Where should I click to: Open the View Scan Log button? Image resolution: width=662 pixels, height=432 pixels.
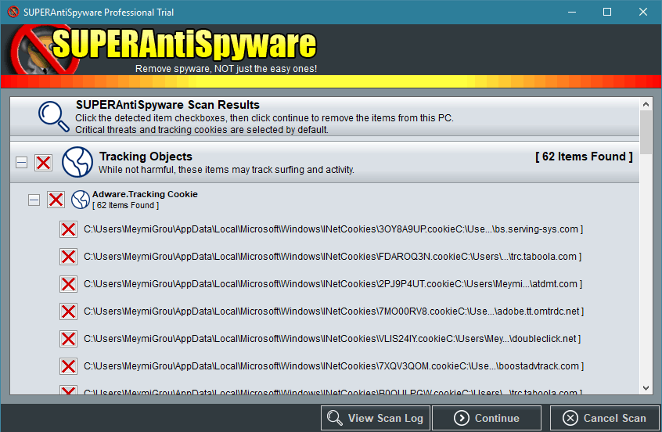coord(375,418)
